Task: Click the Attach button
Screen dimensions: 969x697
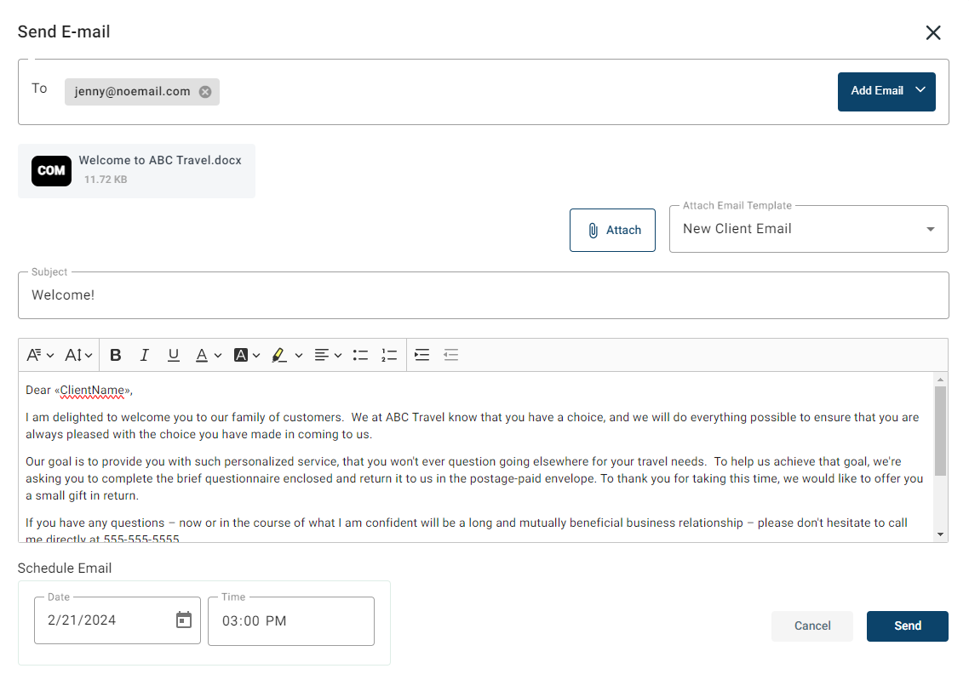Action: pos(612,230)
